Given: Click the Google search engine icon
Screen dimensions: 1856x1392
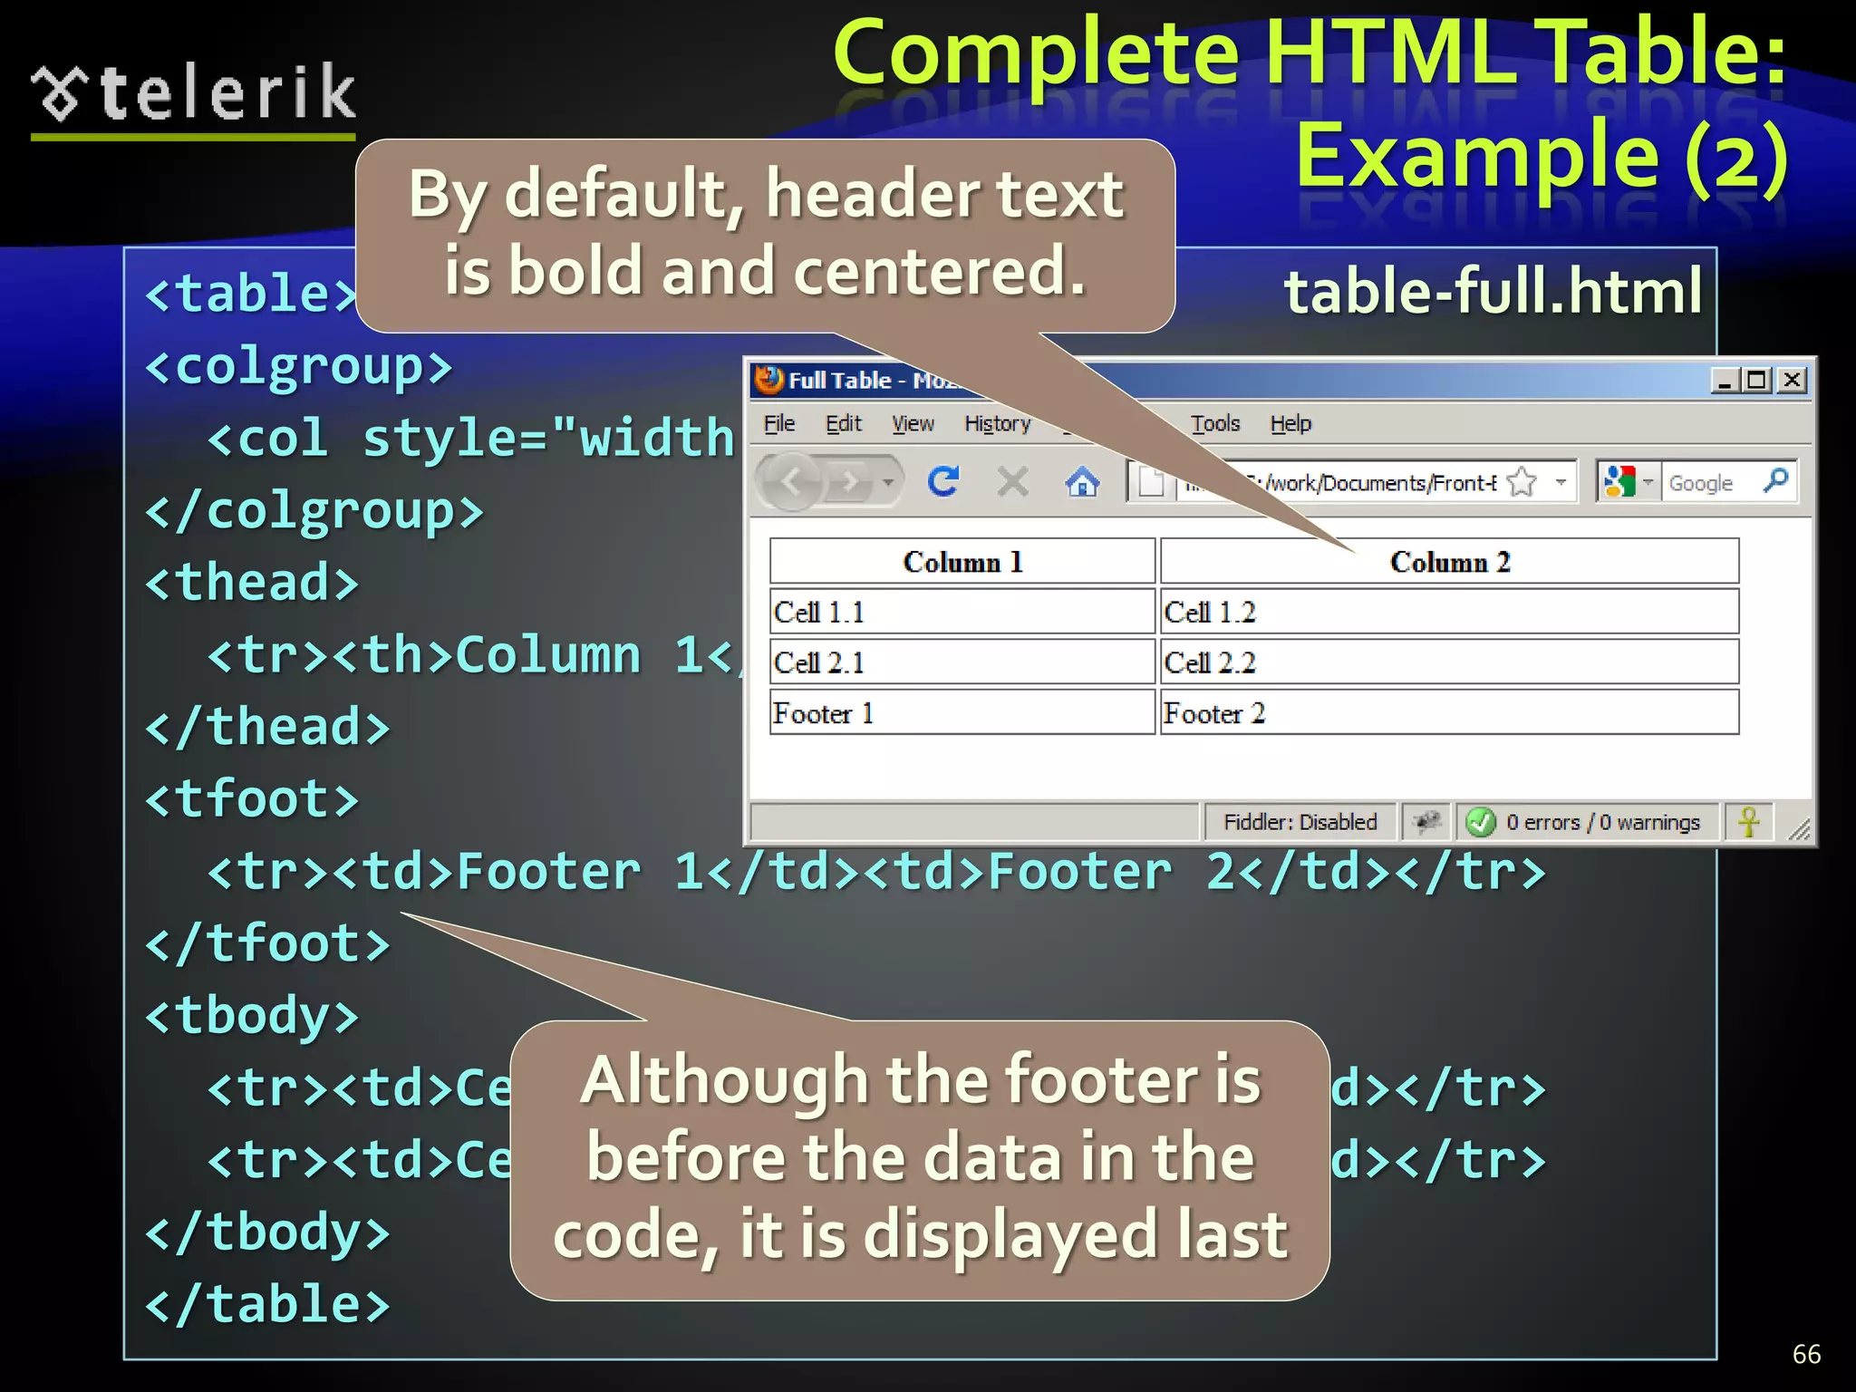Looking at the screenshot, I should pos(1619,482).
